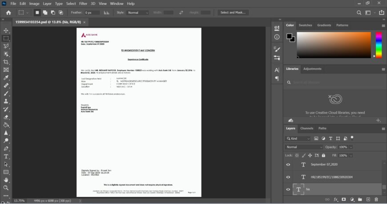The image size is (387, 204).
Task: Click the Select and Mask button
Action: 233,12
